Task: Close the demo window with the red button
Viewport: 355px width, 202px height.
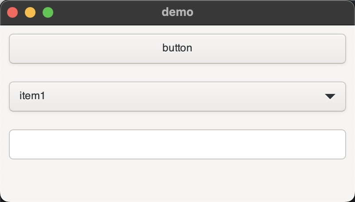Action: [x=12, y=12]
